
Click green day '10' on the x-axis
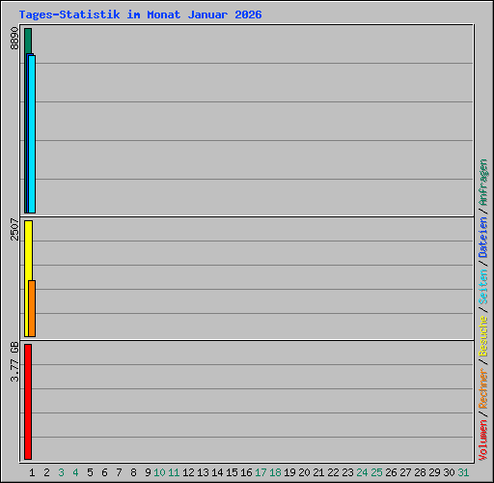click(x=159, y=472)
